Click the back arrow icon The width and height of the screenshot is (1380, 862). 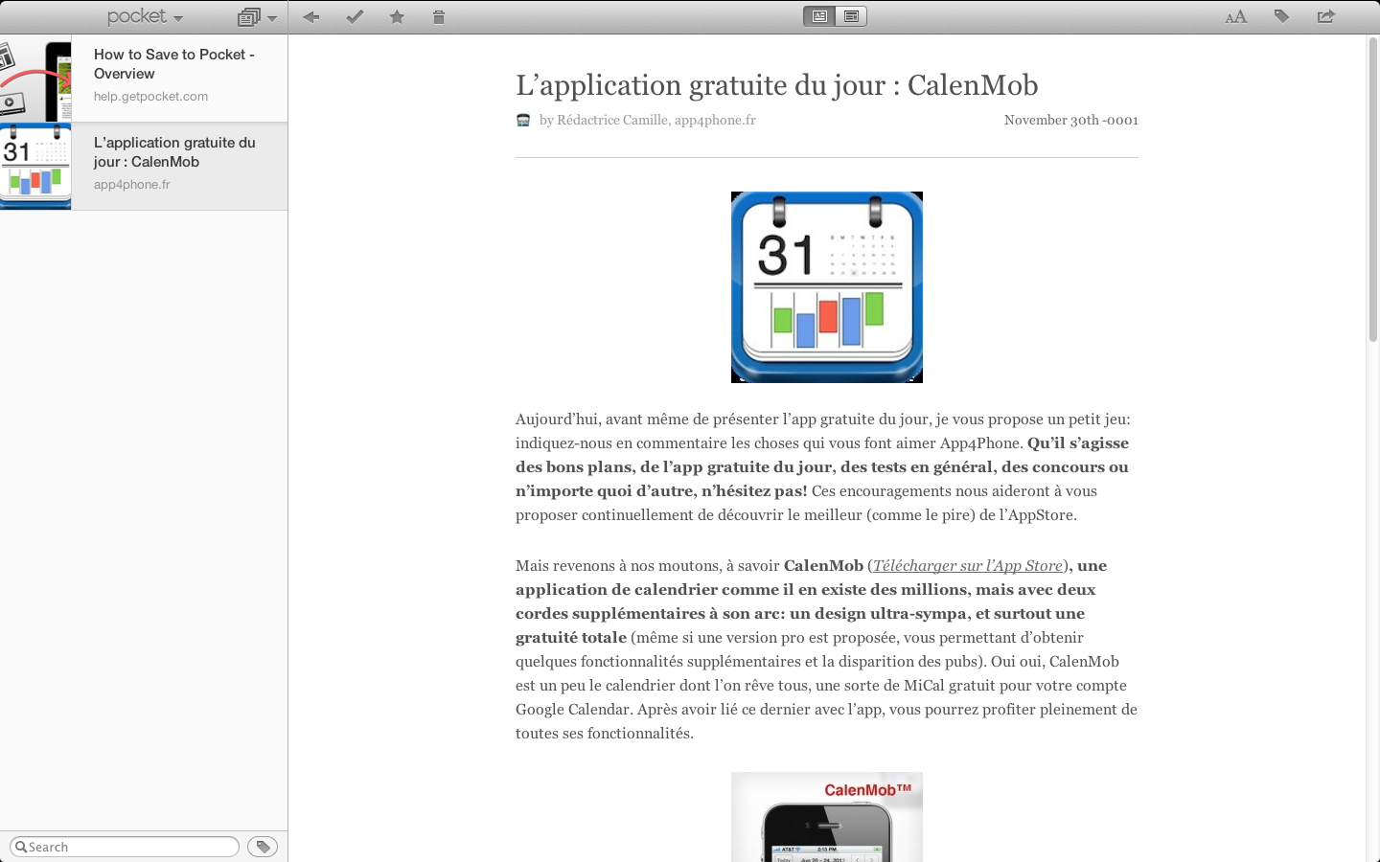(x=311, y=17)
